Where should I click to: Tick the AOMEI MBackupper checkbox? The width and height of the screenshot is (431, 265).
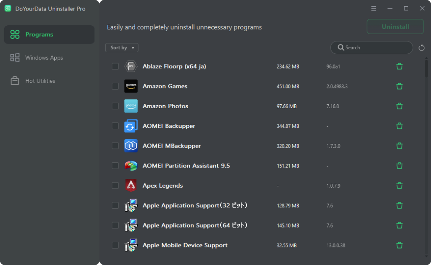pos(115,146)
